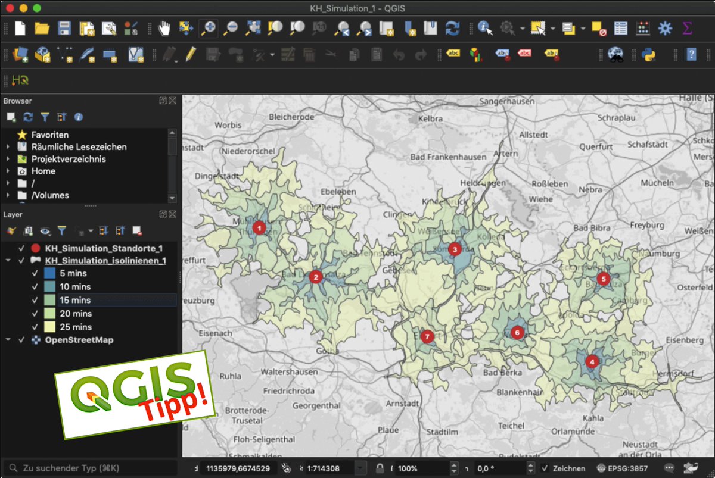The width and height of the screenshot is (715, 478).
Task: Select the Identify Features tool
Action: (486, 28)
